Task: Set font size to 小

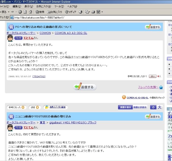Action: click(153, 107)
